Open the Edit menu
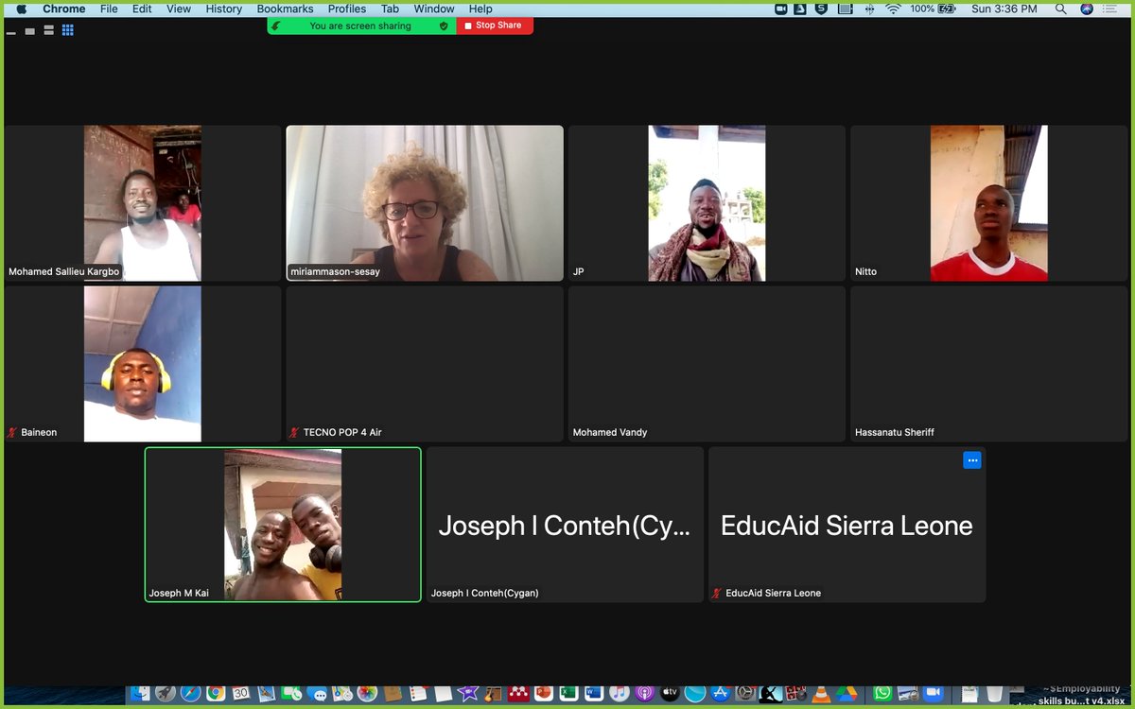The height and width of the screenshot is (709, 1135). pos(142,9)
